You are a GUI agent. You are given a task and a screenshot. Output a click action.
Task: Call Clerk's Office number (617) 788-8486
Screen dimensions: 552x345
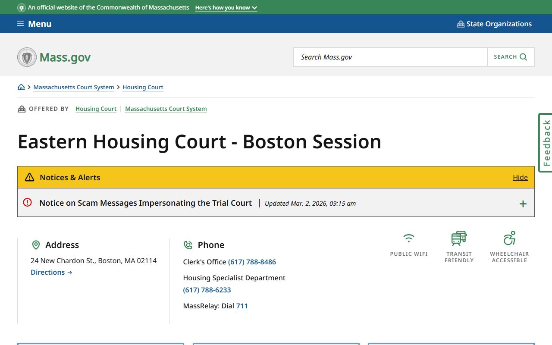pos(252,262)
